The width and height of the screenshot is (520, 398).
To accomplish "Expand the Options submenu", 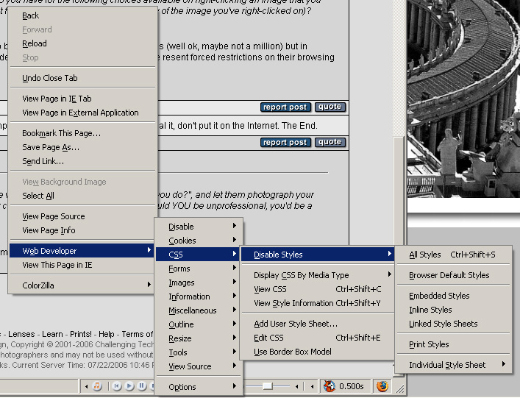I will coord(199,387).
